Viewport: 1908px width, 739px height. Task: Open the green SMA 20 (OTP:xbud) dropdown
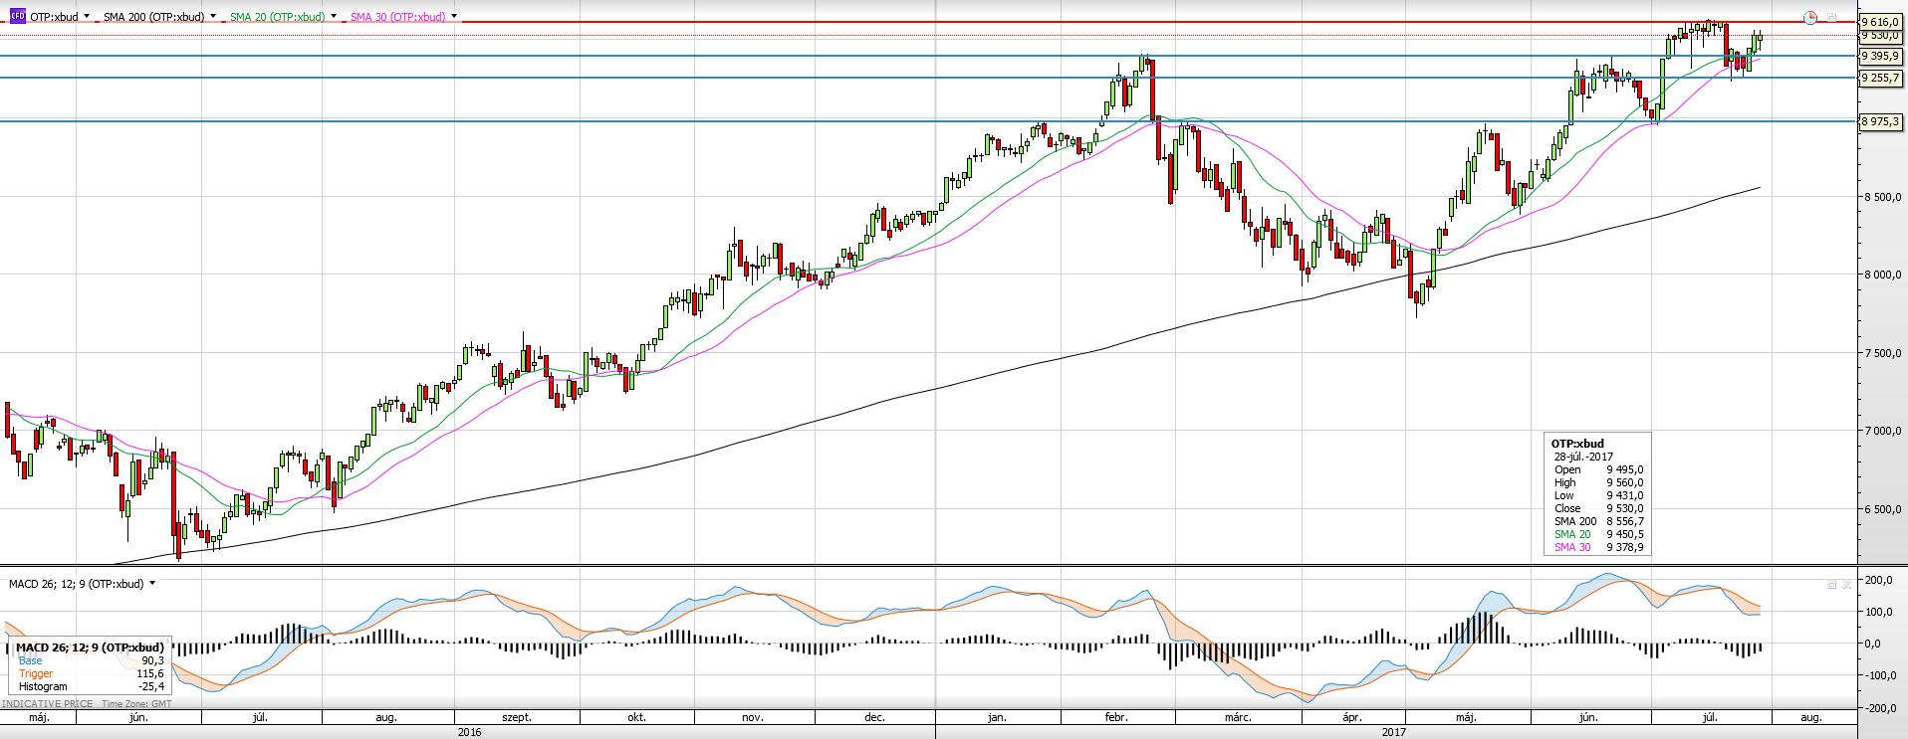coord(334,17)
